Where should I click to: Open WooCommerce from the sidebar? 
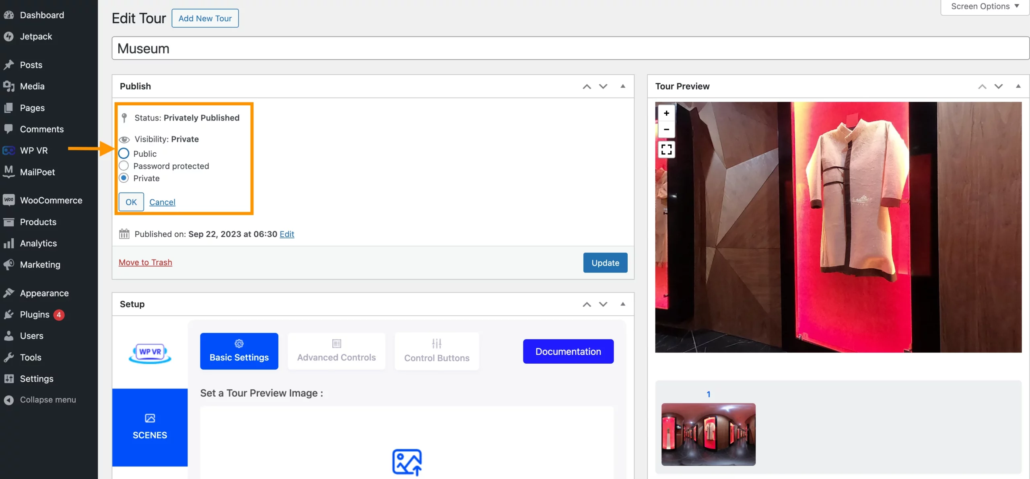[x=51, y=200]
